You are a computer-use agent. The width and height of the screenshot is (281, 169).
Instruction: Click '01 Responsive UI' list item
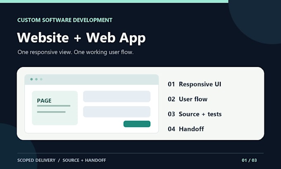pyautogui.click(x=195, y=84)
